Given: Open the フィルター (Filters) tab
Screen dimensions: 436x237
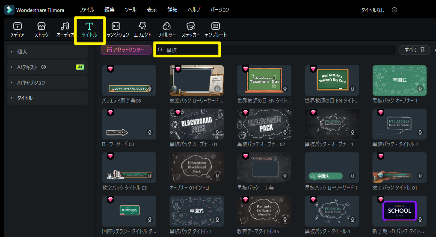Looking at the screenshot, I should click(x=166, y=30).
